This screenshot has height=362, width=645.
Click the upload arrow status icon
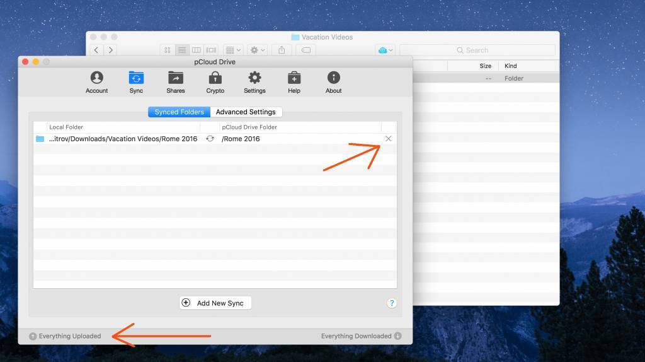tap(33, 336)
